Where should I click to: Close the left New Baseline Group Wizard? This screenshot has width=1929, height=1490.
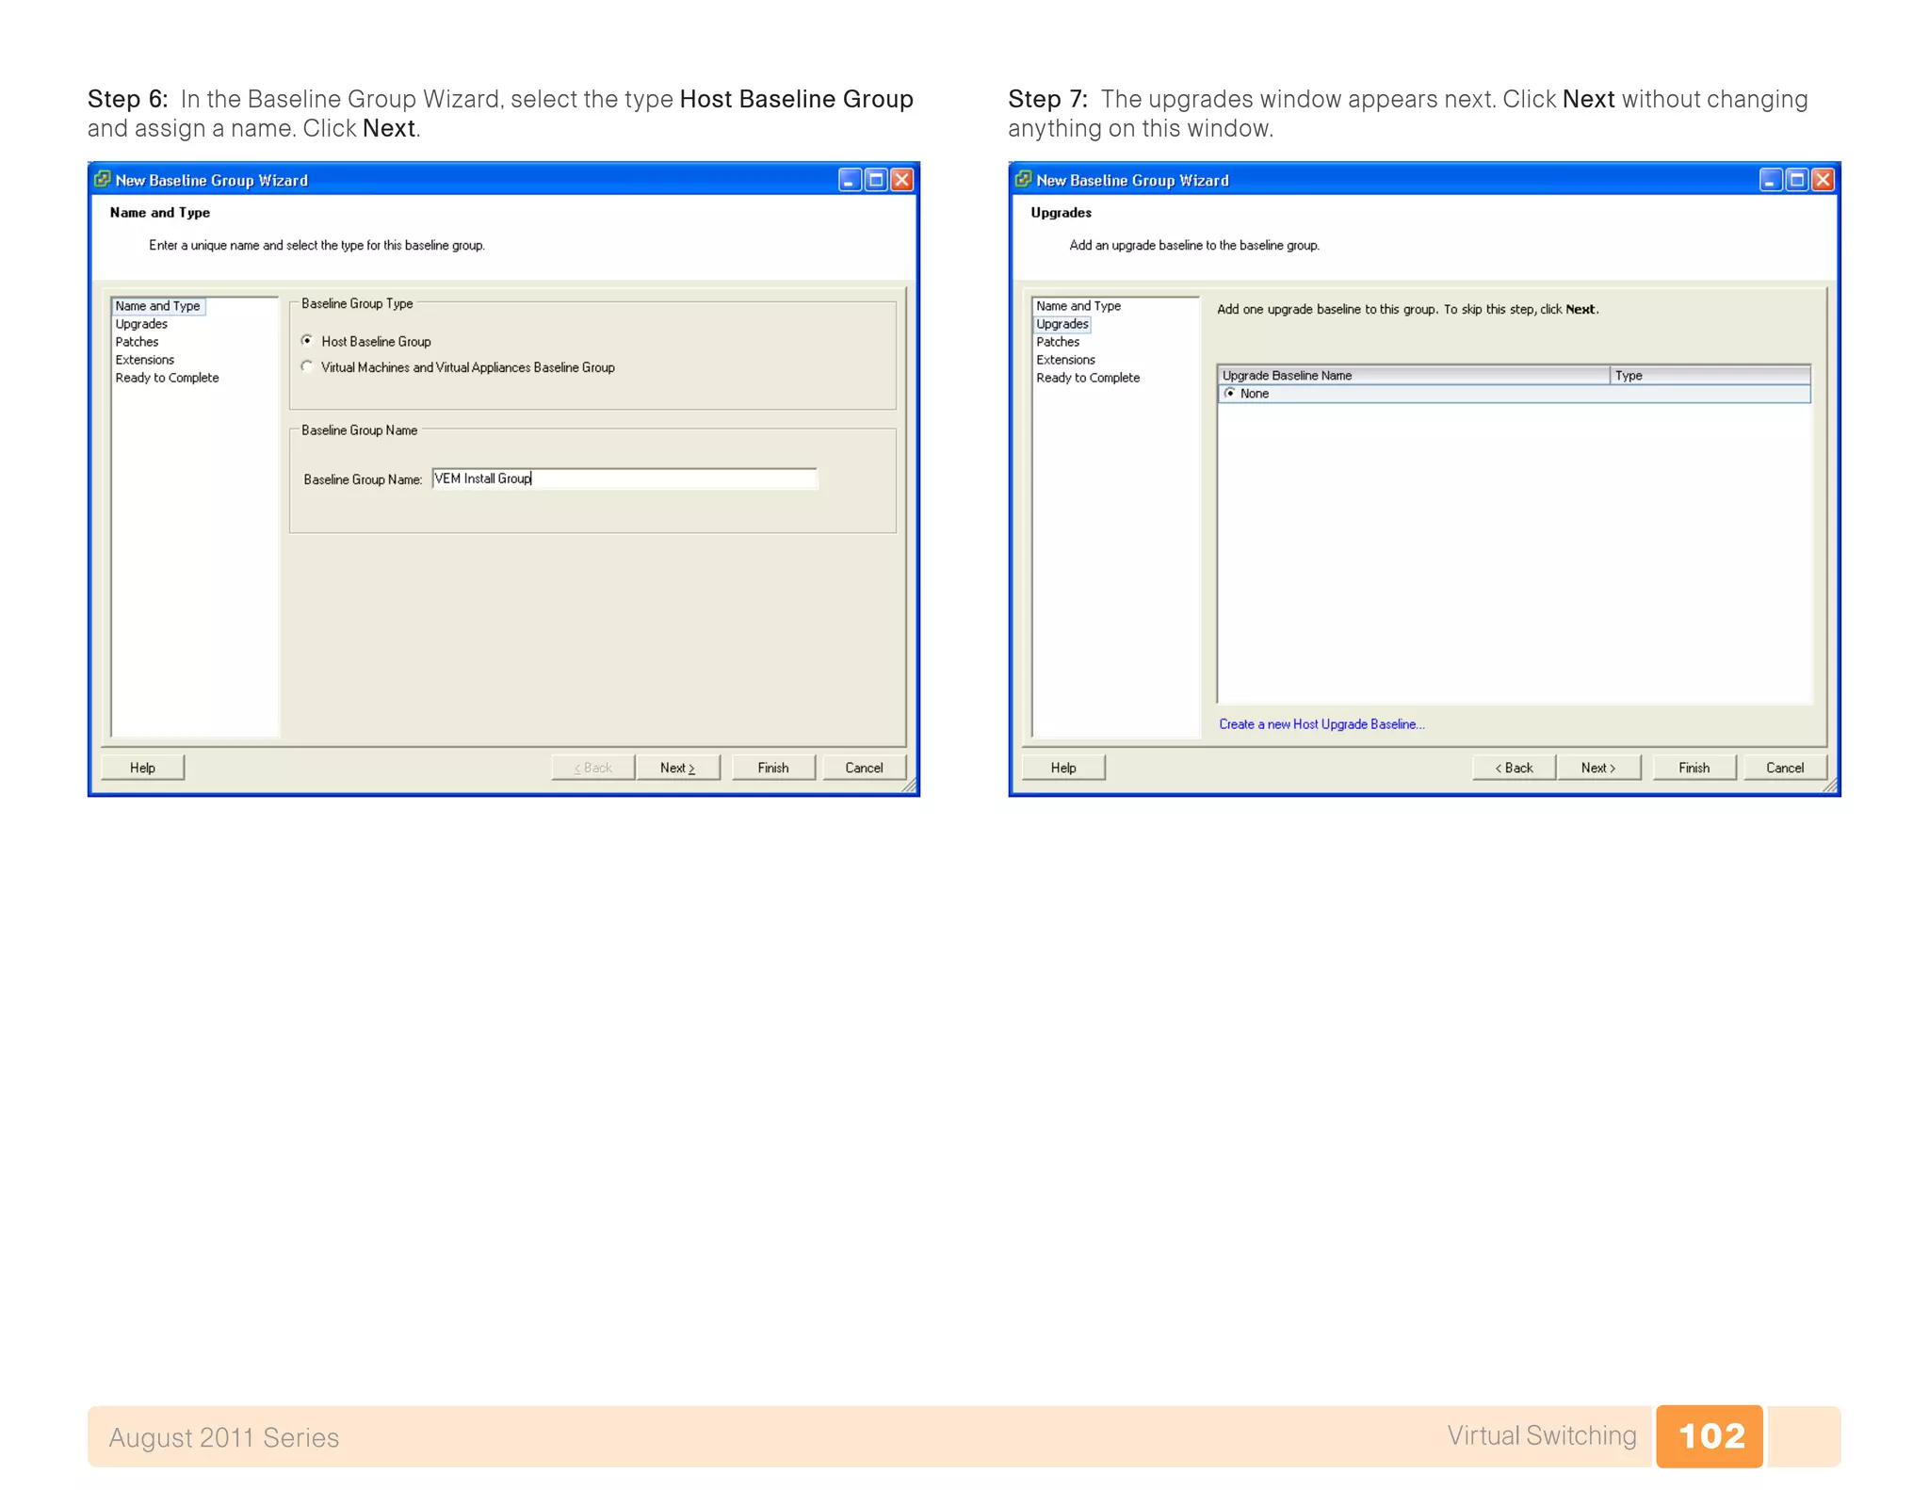902,180
